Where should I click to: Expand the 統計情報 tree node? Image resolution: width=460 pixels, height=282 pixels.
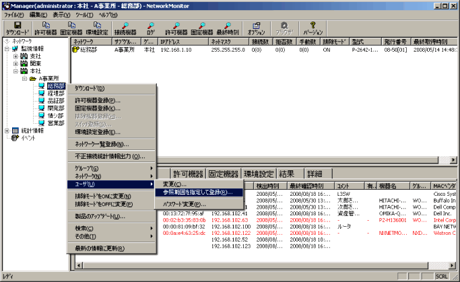(7, 131)
